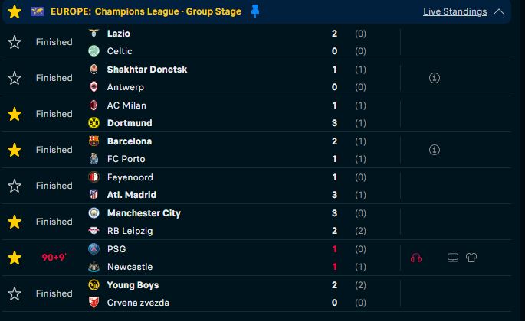Open Manchester City vs RB Leipzig match
Image resolution: width=525 pixels, height=321 pixels.
(256, 222)
